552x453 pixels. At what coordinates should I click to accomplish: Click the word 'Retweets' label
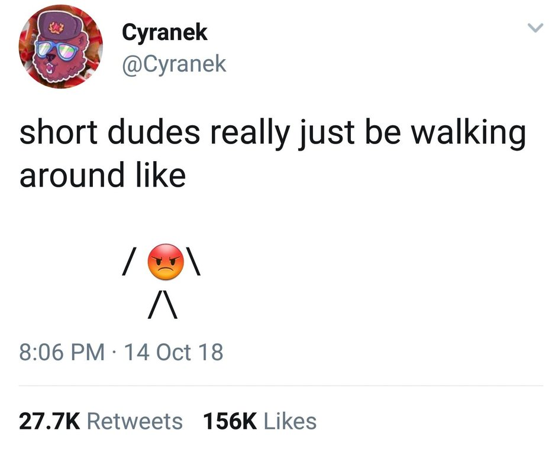click(x=135, y=421)
